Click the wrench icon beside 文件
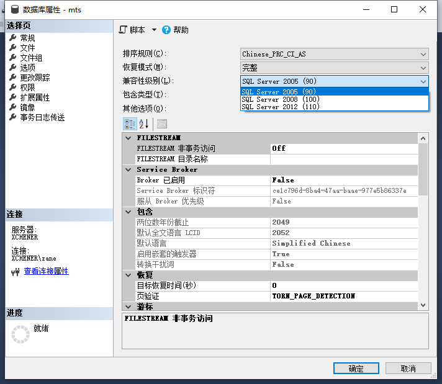 tap(12, 48)
